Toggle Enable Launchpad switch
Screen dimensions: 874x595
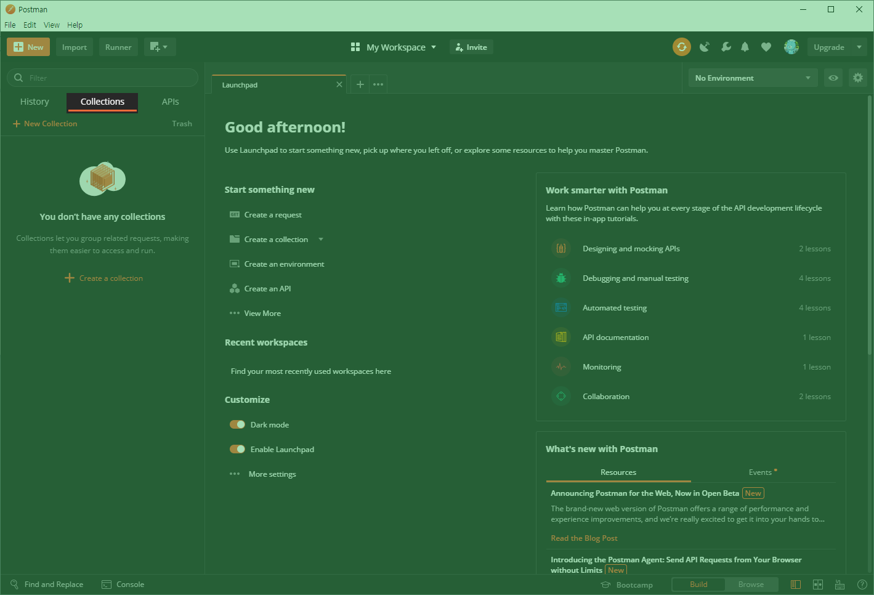[237, 449]
